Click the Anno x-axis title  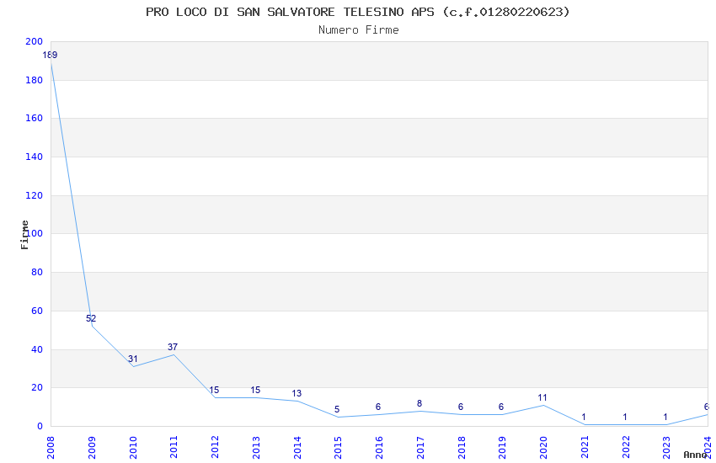(695, 455)
